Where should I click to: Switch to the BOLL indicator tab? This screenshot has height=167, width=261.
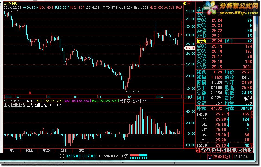pos(29,151)
